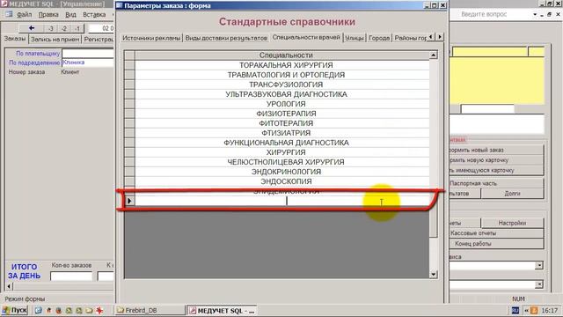Image resolution: width=563 pixels, height=317 pixels.
Task: Open Кассовые отчеты button
Action: 496,232
